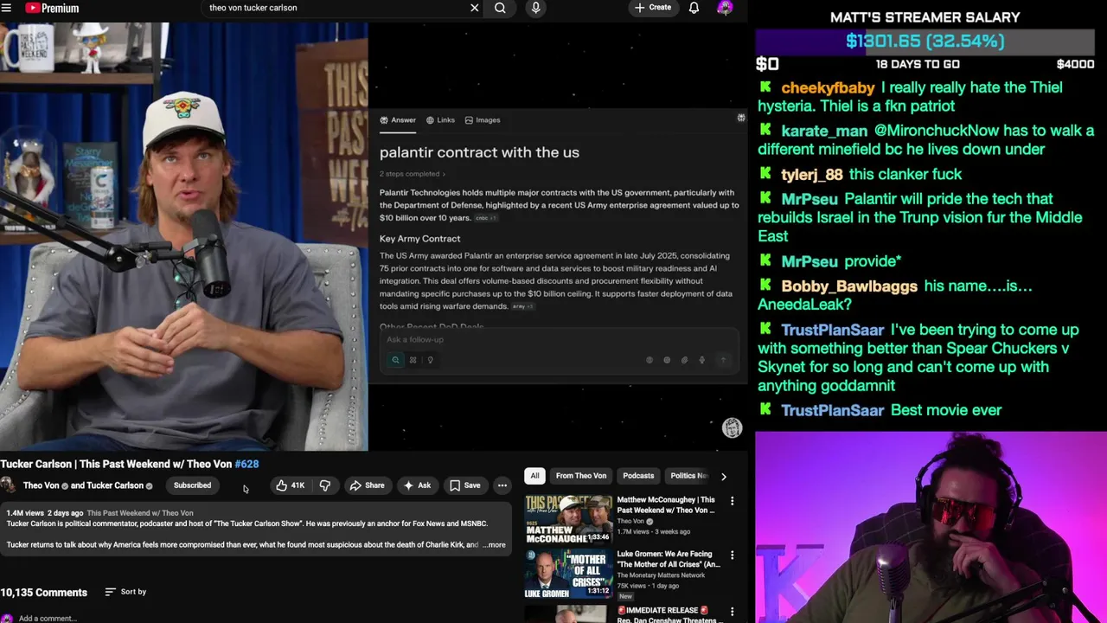The height and width of the screenshot is (623, 1107).
Task: Open the Sort by comments dropdown
Action: point(125,592)
